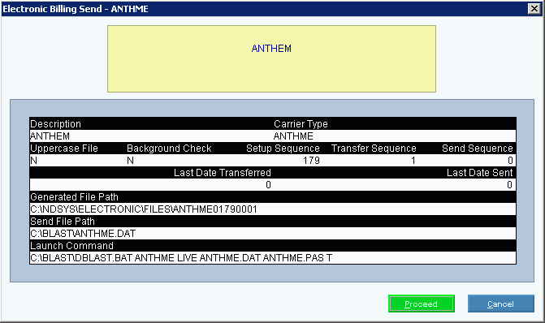545x323 pixels.
Task: Click the Transfer Sequence header
Action: pos(374,149)
